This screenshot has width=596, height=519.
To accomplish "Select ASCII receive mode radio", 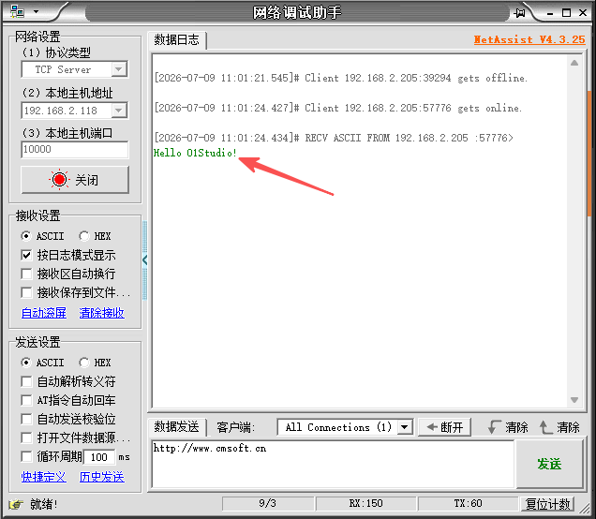I will (x=26, y=236).
